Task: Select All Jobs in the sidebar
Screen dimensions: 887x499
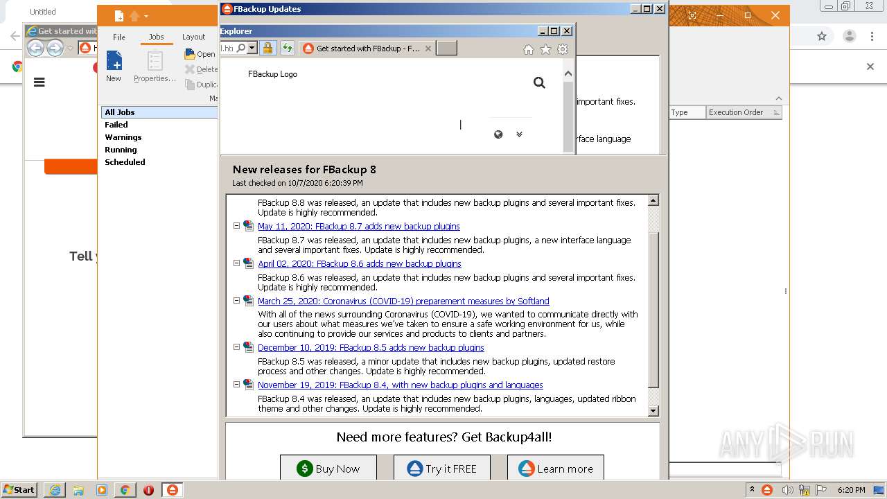Action: (x=159, y=112)
